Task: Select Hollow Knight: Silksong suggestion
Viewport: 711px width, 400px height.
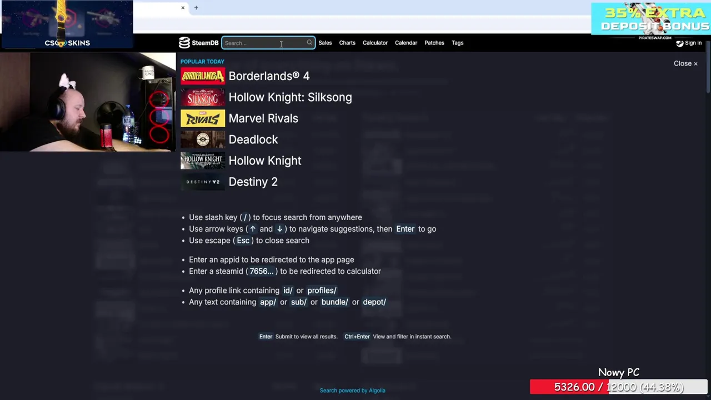Action: point(290,97)
